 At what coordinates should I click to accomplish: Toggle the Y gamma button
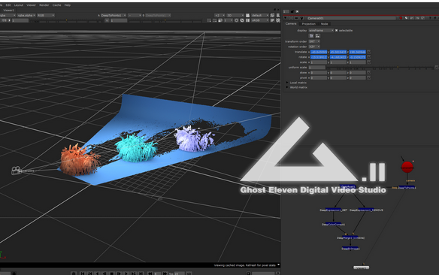(107, 20)
